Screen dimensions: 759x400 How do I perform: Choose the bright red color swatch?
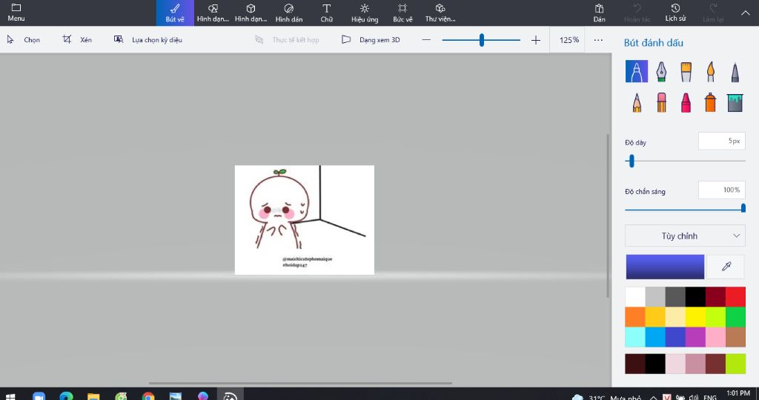pyautogui.click(x=735, y=297)
